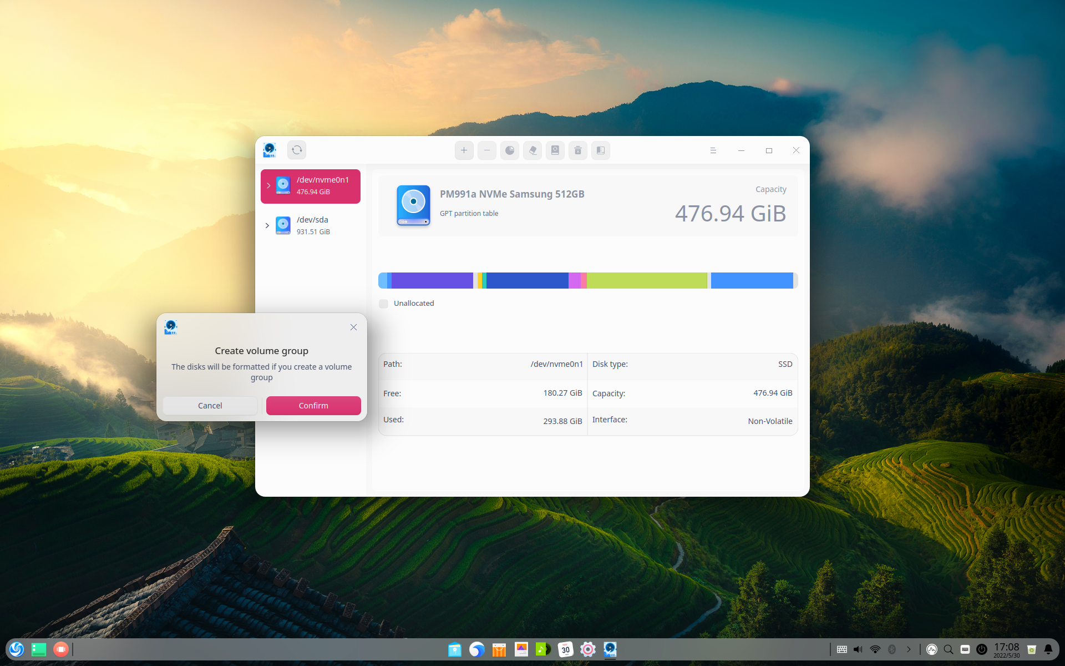
Task: Expand the /dev/nvme0n1 disk entry
Action: pos(268,186)
